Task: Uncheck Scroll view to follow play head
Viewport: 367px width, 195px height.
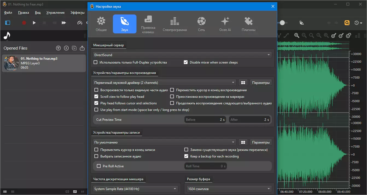Action: [x=96, y=97]
